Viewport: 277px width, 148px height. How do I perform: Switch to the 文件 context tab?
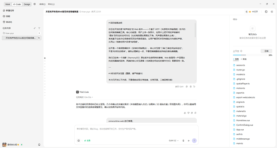pos(236,59)
